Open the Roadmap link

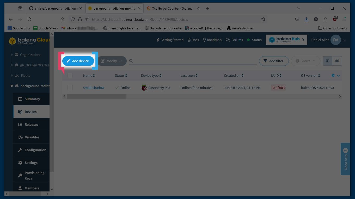click(x=212, y=40)
